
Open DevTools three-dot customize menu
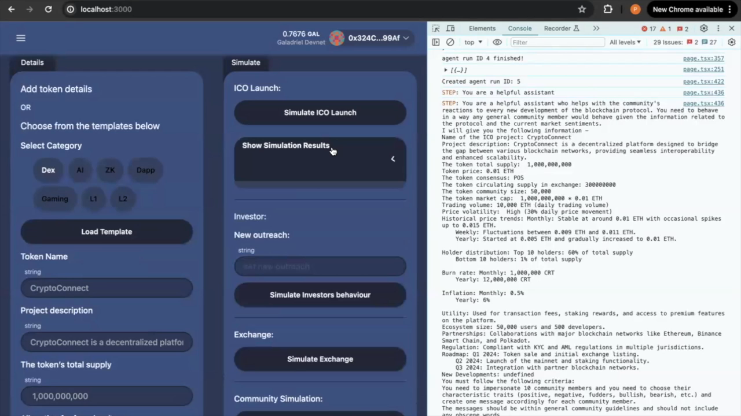coord(718,28)
